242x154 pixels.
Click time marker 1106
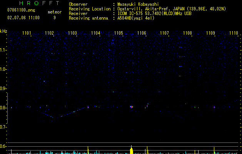pos(142,33)
